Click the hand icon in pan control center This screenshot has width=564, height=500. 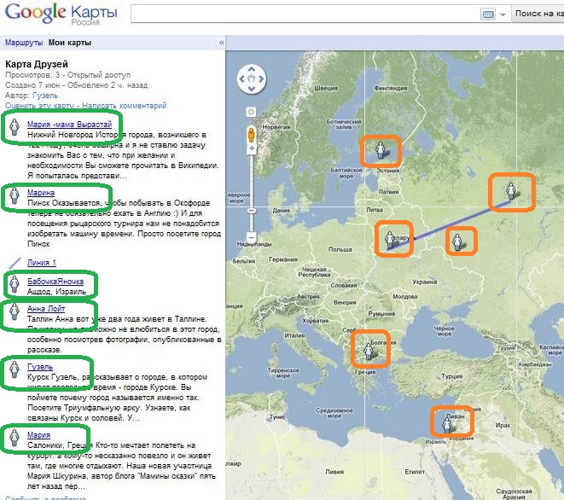(x=252, y=78)
